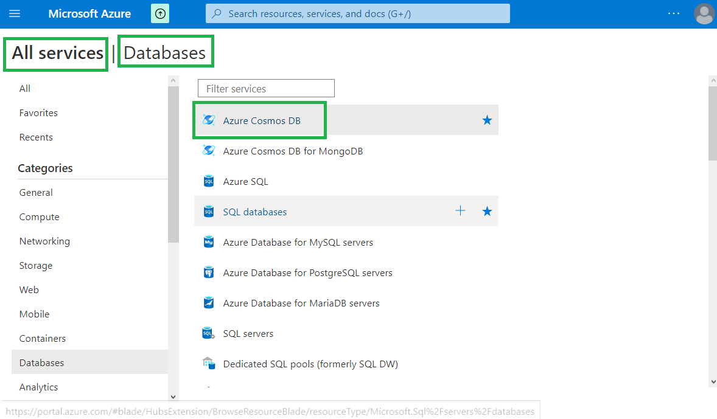This screenshot has height=419, width=717.
Task: Unfavorite Azure Cosmos DB via its star
Action: click(487, 120)
